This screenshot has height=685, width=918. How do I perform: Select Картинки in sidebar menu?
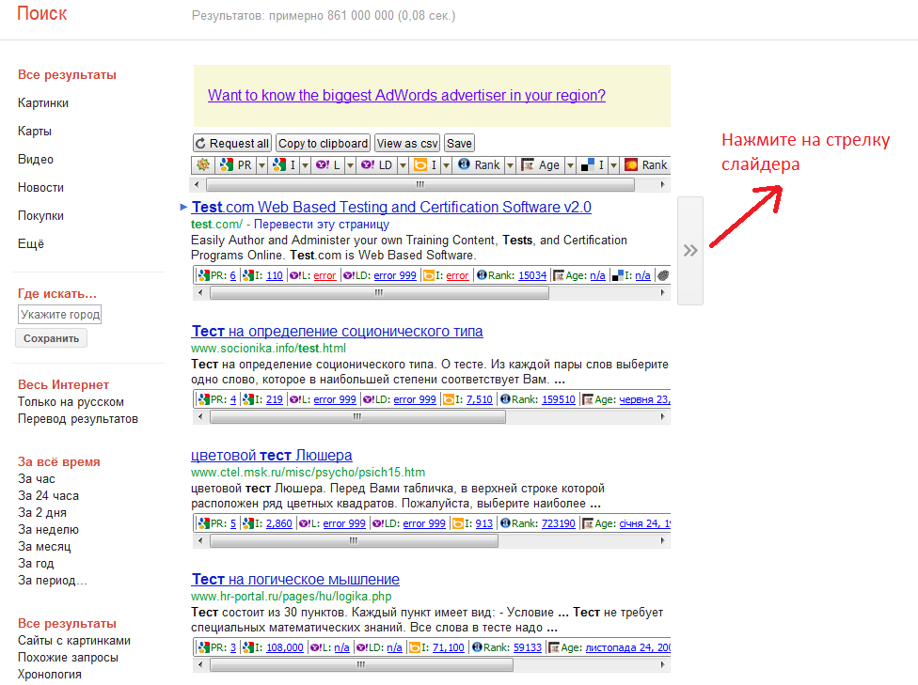[42, 103]
